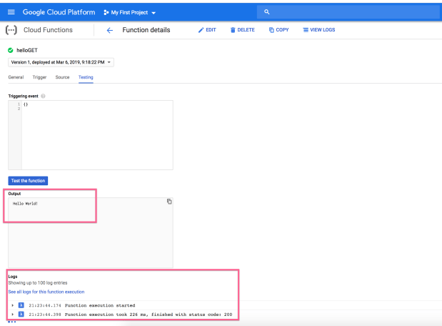Click the Cloud Functions logo icon
The height and width of the screenshot is (326, 442).
pos(11,30)
